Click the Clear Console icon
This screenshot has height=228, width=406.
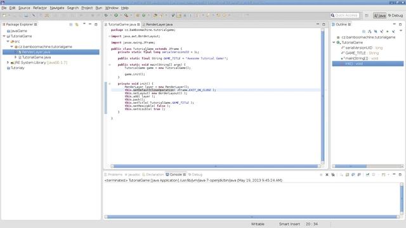click(x=341, y=175)
